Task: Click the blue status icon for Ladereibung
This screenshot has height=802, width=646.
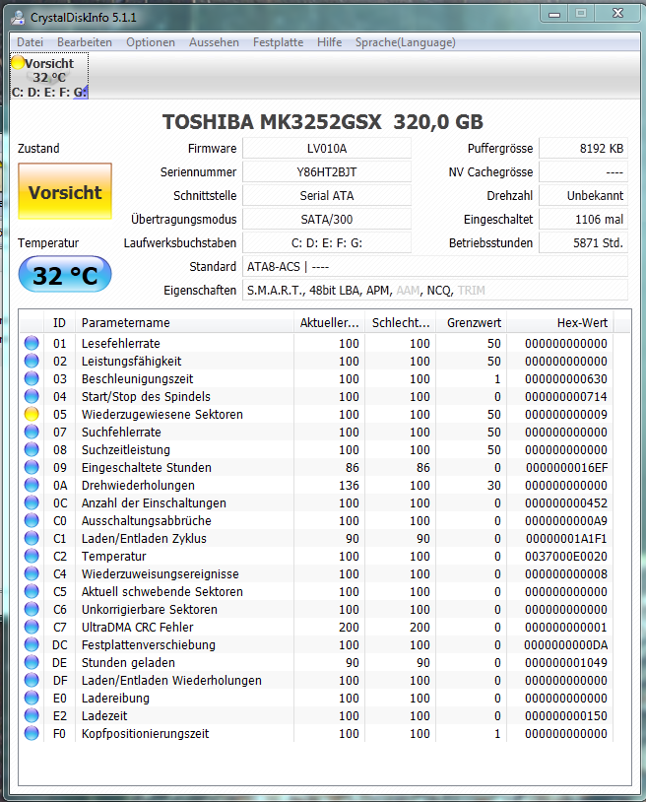Action: [x=32, y=698]
